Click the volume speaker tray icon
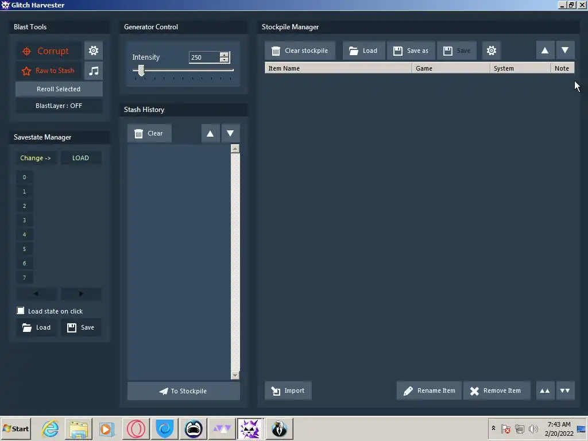 pos(533,428)
